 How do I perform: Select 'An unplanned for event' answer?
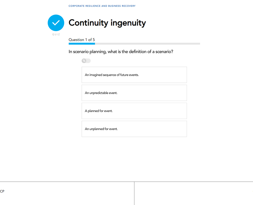[x=134, y=129]
